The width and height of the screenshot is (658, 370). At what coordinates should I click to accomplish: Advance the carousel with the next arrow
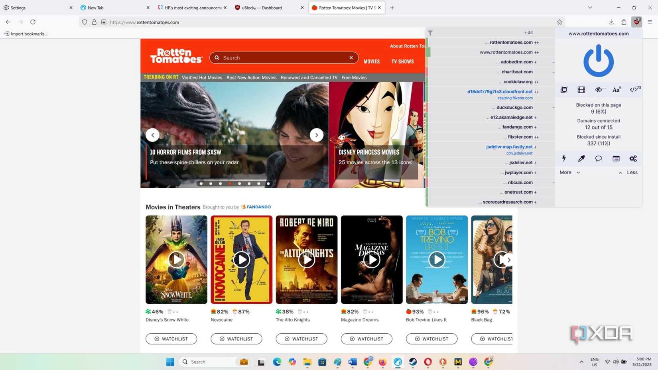317,135
